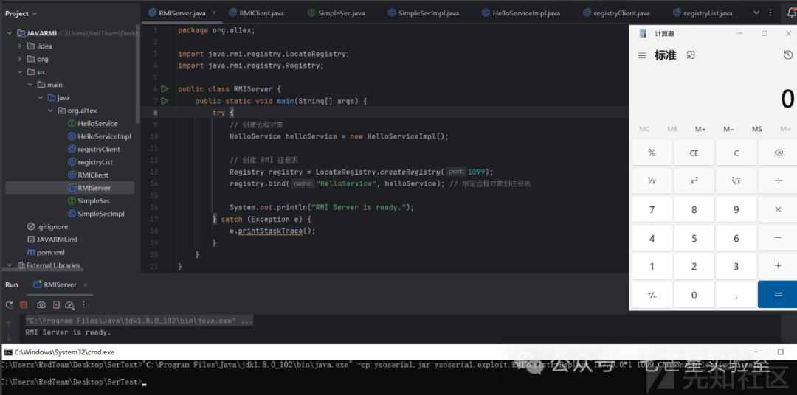Image resolution: width=797 pixels, height=395 pixels.
Task: Click java.exe command line in console
Action: coord(139,321)
